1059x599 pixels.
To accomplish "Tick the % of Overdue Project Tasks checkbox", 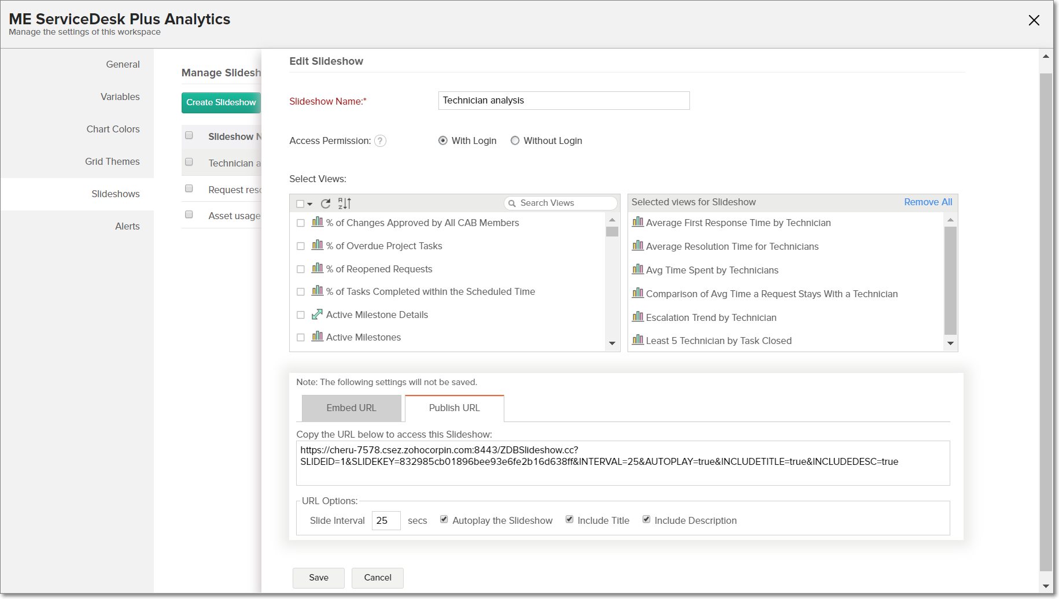I will pos(301,246).
